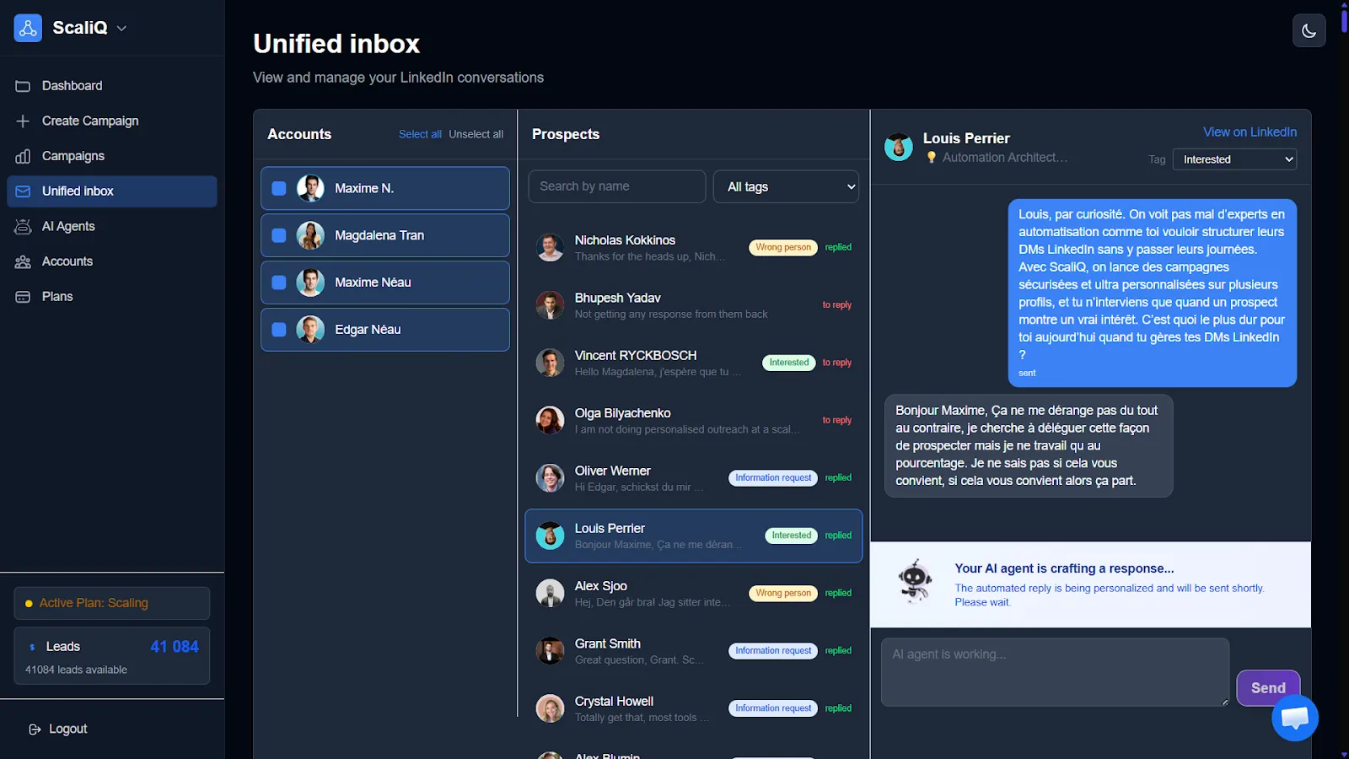Image resolution: width=1349 pixels, height=759 pixels.
Task: Click the Search by name field
Action: pyautogui.click(x=616, y=186)
